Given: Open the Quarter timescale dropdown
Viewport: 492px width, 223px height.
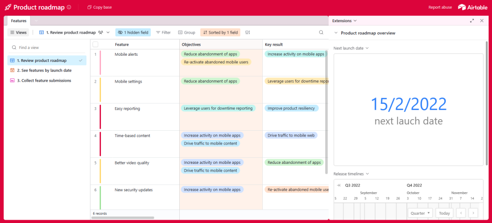Looking at the screenshot, I should coord(420,213).
